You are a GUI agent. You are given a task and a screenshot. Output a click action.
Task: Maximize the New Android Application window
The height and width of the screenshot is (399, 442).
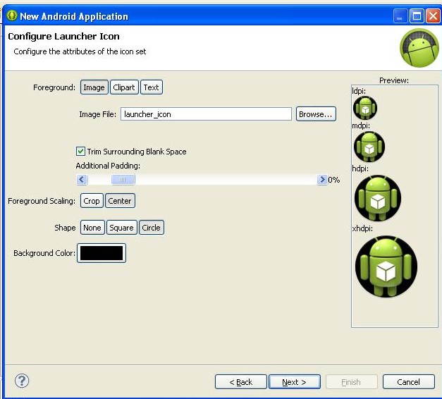tap(417, 16)
